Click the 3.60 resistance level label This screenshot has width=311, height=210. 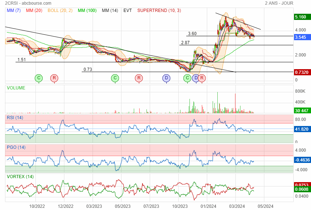[192, 34]
